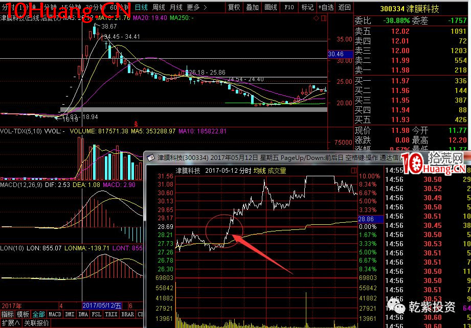Expand the 更多 period options
The image size is (471, 328).
coord(197,7)
